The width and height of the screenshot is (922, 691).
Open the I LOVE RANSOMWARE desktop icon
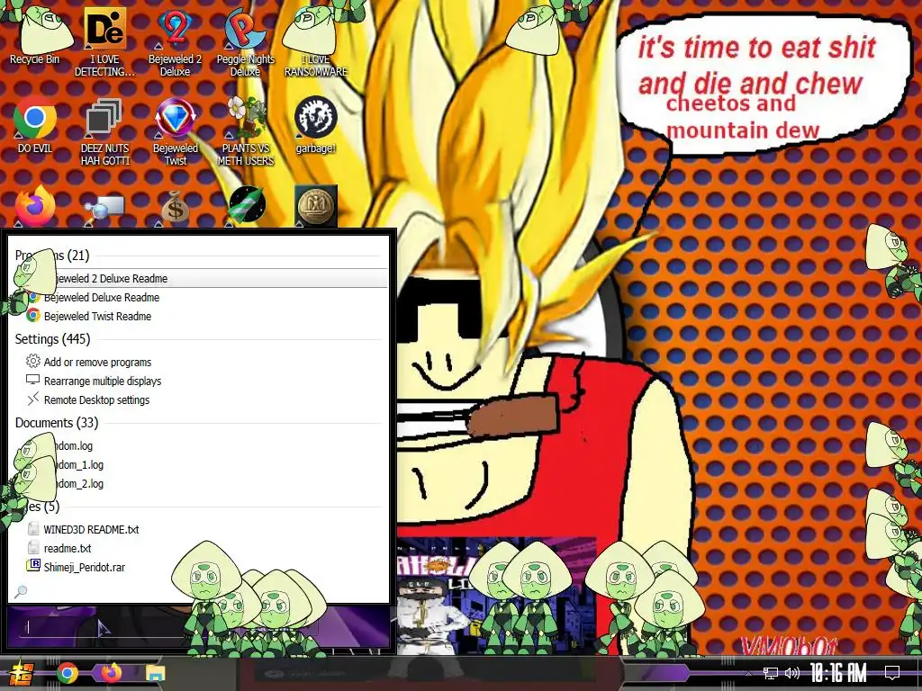coord(316,42)
